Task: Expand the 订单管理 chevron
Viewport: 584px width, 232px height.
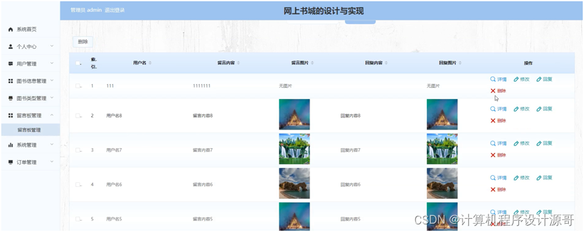Action: pos(52,161)
